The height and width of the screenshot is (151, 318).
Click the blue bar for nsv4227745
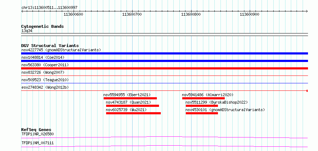(164, 53)
